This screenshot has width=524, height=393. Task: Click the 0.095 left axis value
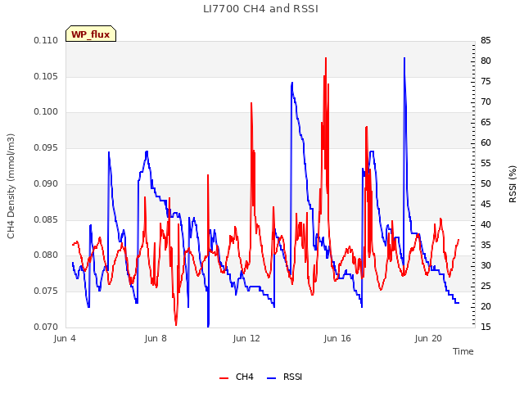pos(46,147)
